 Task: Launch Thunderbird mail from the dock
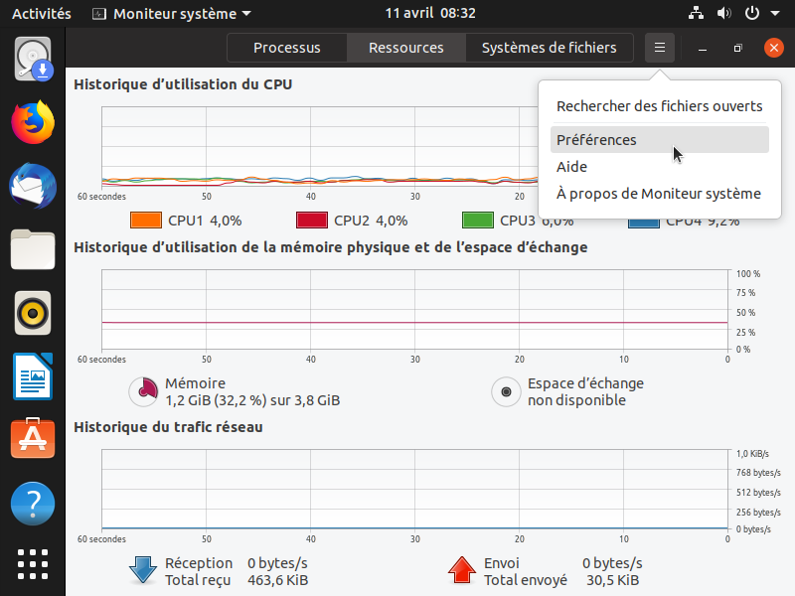click(33, 186)
